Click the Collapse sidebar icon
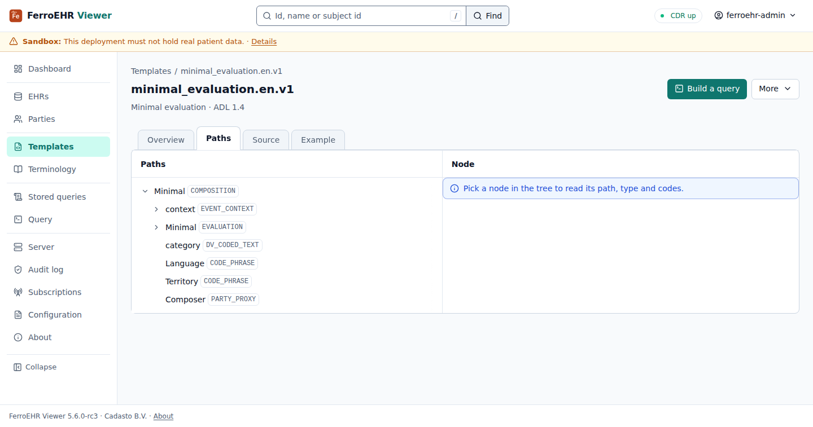 [18, 367]
